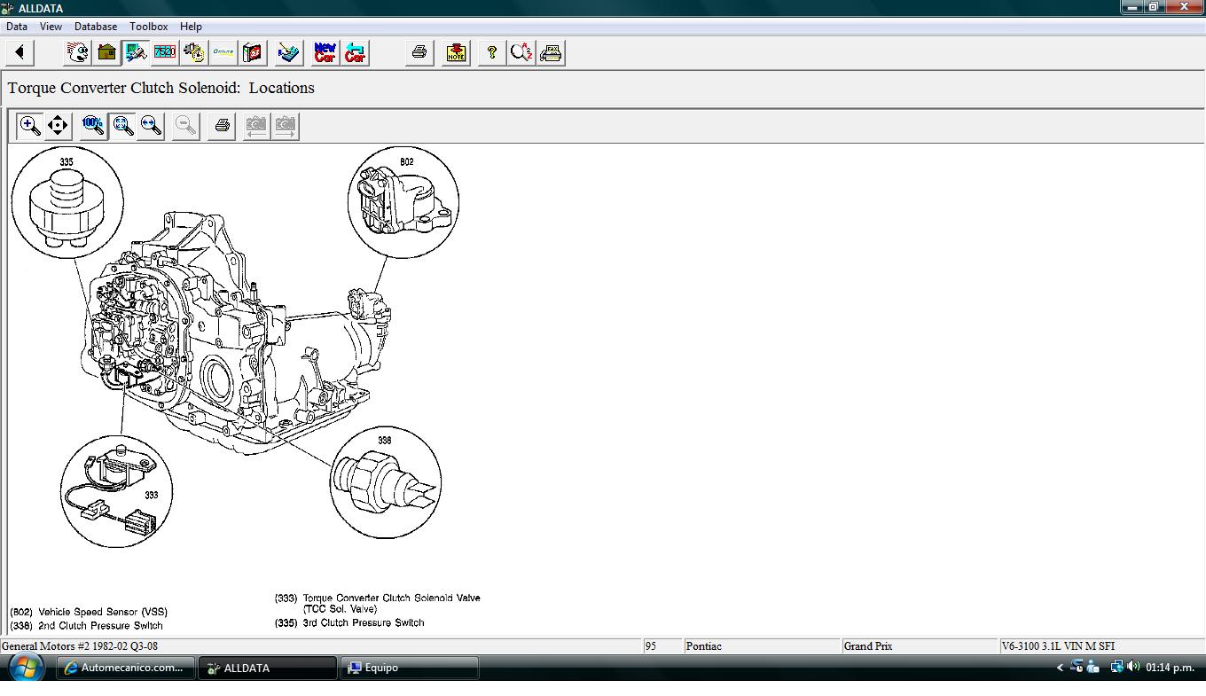Go back with the left arrow button
Viewport: 1206px width, 696px height.
[x=20, y=52]
